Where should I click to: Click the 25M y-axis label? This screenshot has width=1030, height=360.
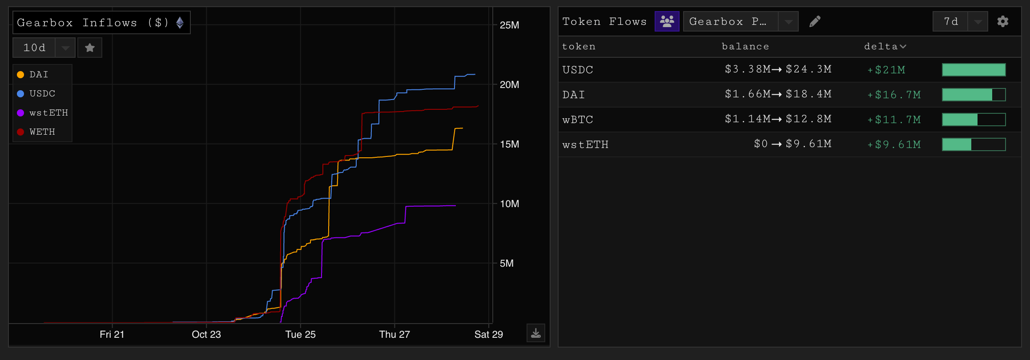point(509,25)
